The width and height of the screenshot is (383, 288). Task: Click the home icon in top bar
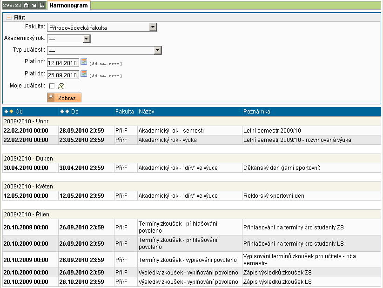[27, 6]
